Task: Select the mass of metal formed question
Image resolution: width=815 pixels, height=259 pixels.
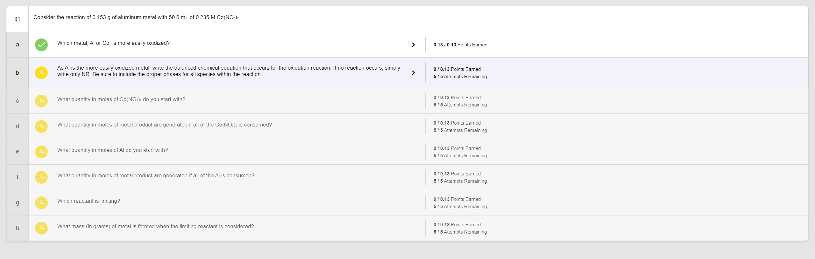Action: (156, 227)
